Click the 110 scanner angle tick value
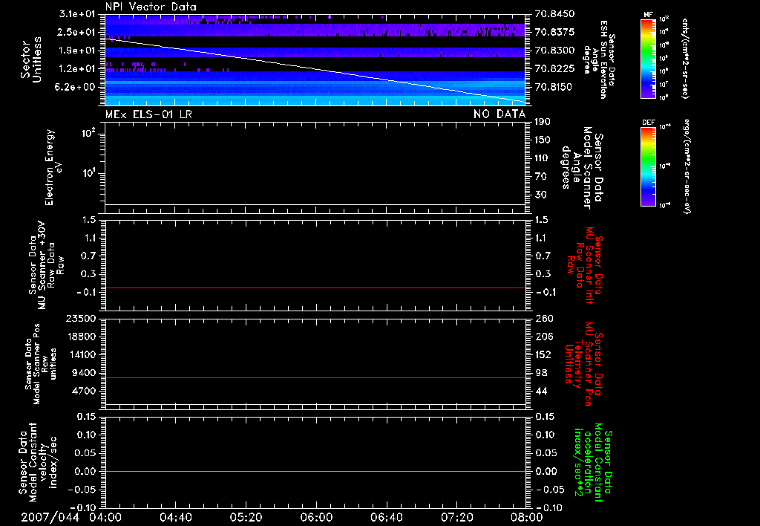760x526 pixels. 543,158
